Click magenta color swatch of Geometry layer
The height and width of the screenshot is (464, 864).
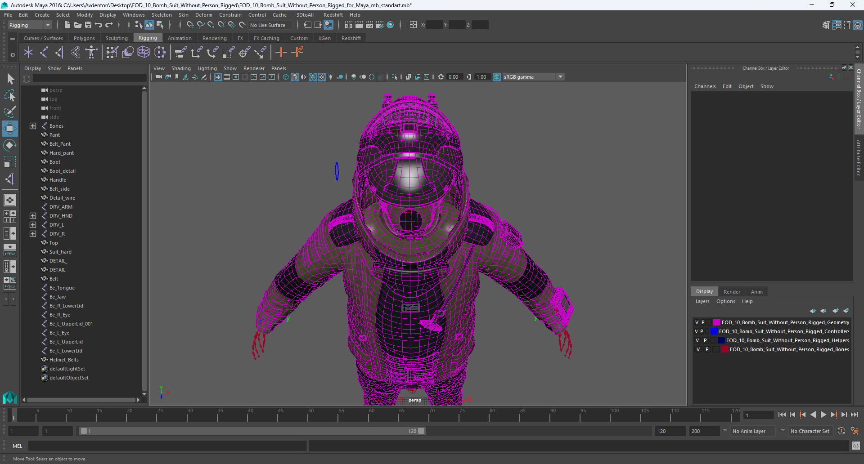716,322
